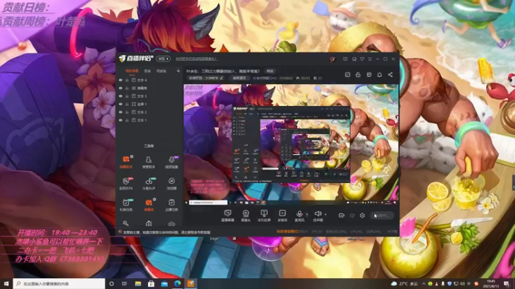Open the camera help link in title bar
Image resolution: width=515 pixels, height=289 pixels.
[196, 59]
